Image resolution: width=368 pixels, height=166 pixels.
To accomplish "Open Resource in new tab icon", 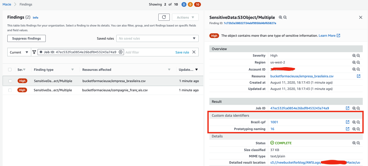I will [359, 76].
